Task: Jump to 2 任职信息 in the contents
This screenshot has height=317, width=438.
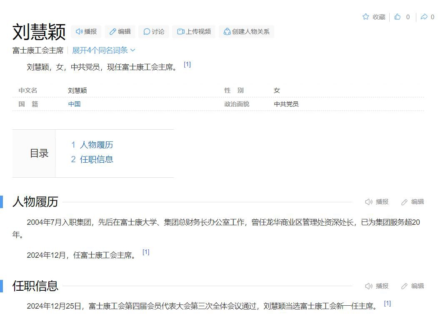Action: pyautogui.click(x=92, y=159)
